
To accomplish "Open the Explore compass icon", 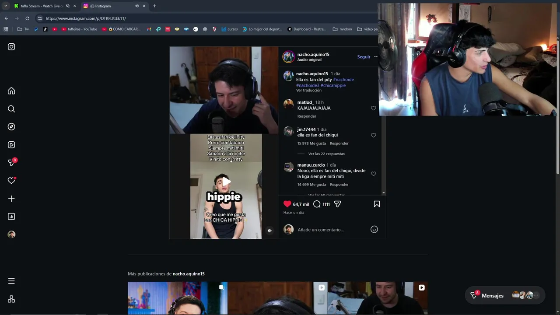I will pos(11,127).
